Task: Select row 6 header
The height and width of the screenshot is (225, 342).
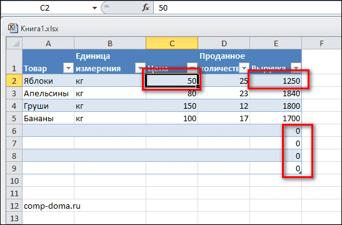Action: [14, 131]
